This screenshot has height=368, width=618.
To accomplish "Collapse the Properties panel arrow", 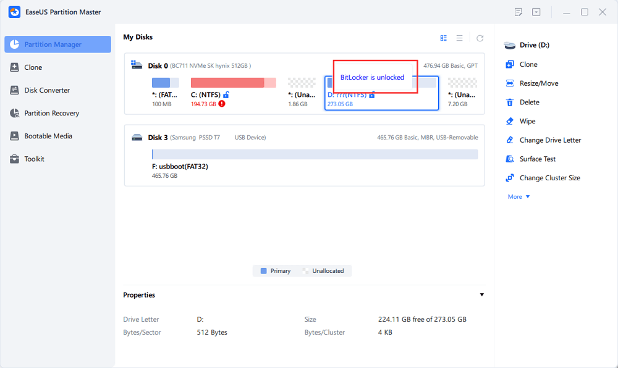I will [481, 295].
